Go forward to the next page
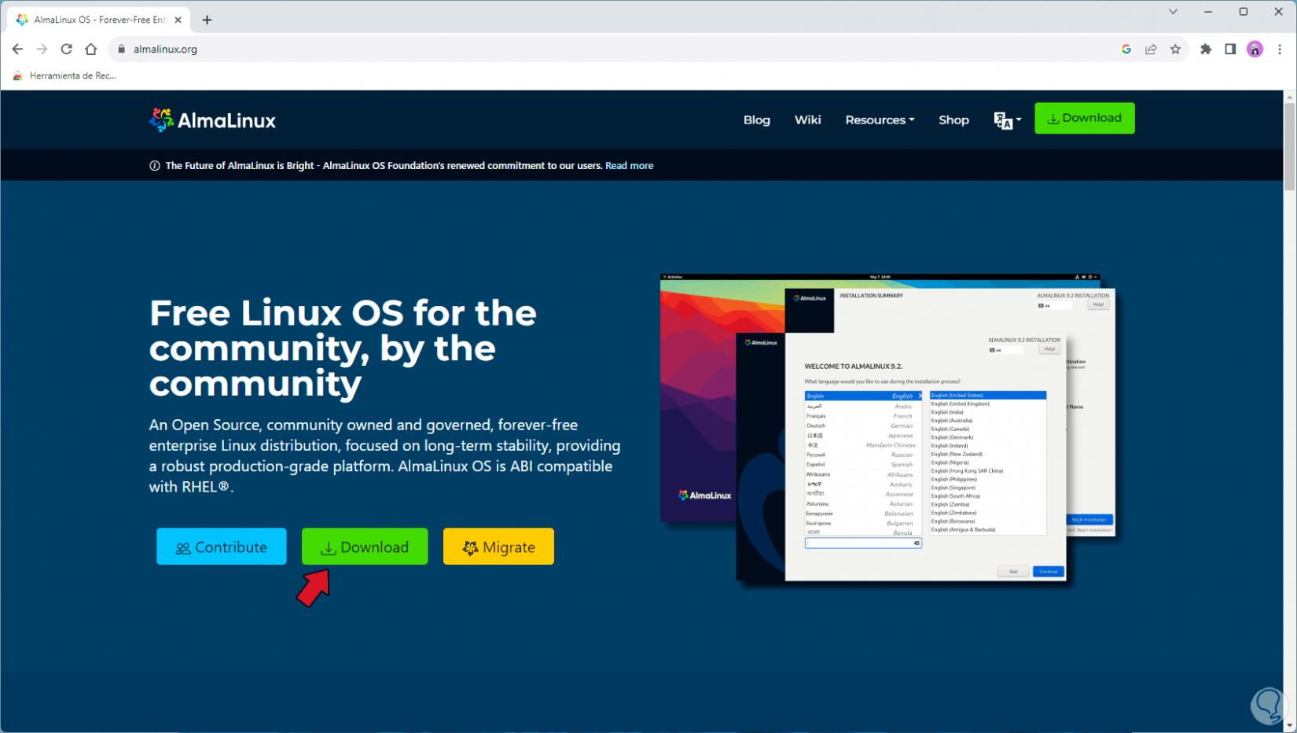The image size is (1297, 733). 42,49
